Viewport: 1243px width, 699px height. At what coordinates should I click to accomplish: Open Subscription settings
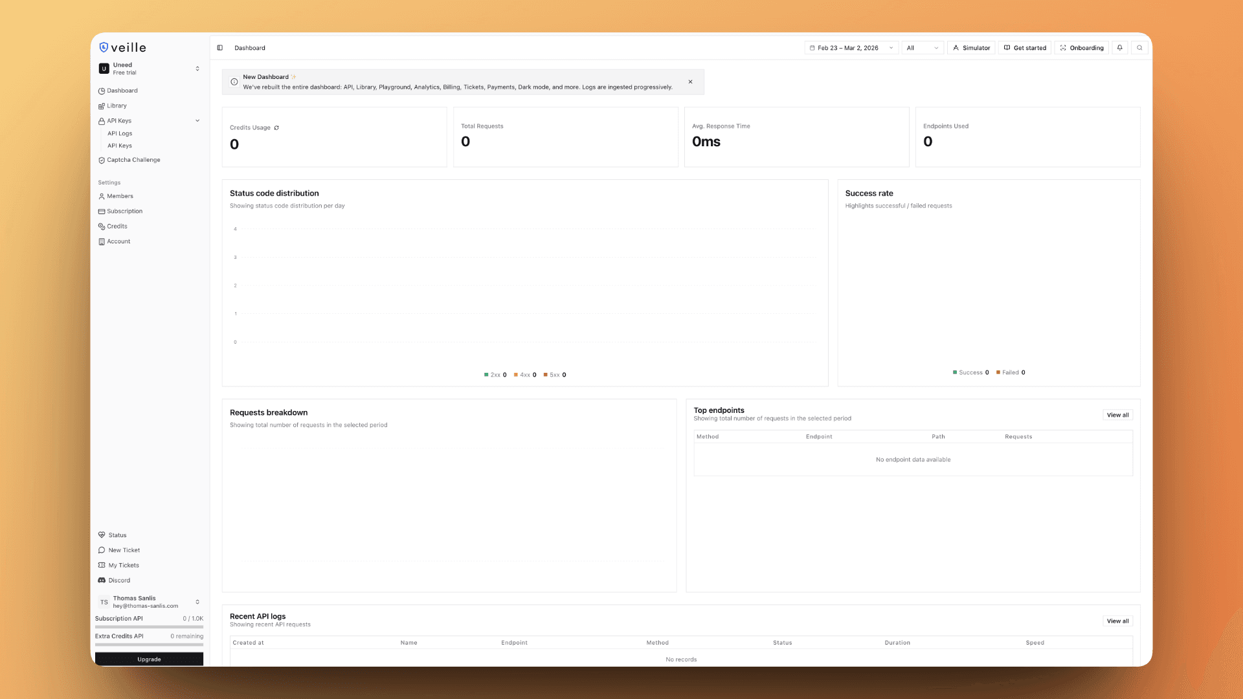[124, 211]
